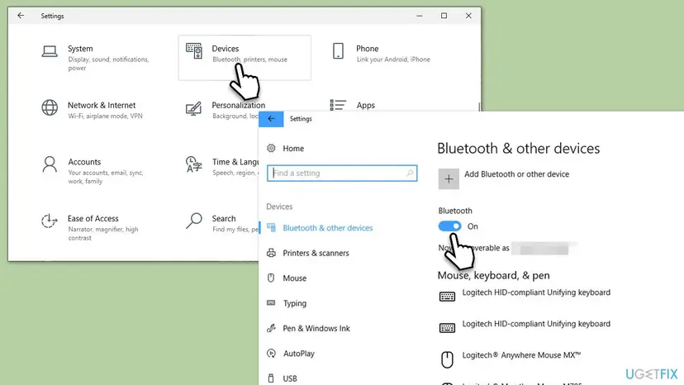This screenshot has width=684, height=385.
Task: Select Logitech Anywhere Mouse MX entry
Action: 521,355
